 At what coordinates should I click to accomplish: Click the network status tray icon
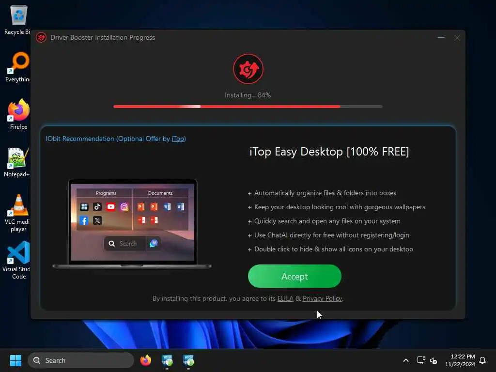point(421,360)
